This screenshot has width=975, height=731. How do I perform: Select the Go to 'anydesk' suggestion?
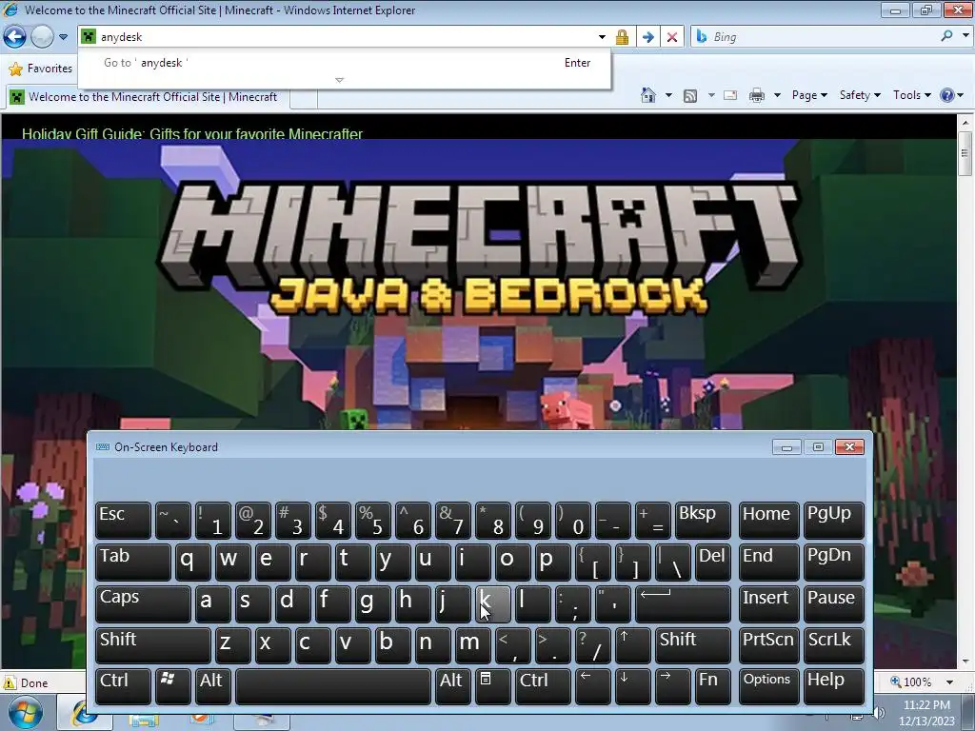pos(344,63)
